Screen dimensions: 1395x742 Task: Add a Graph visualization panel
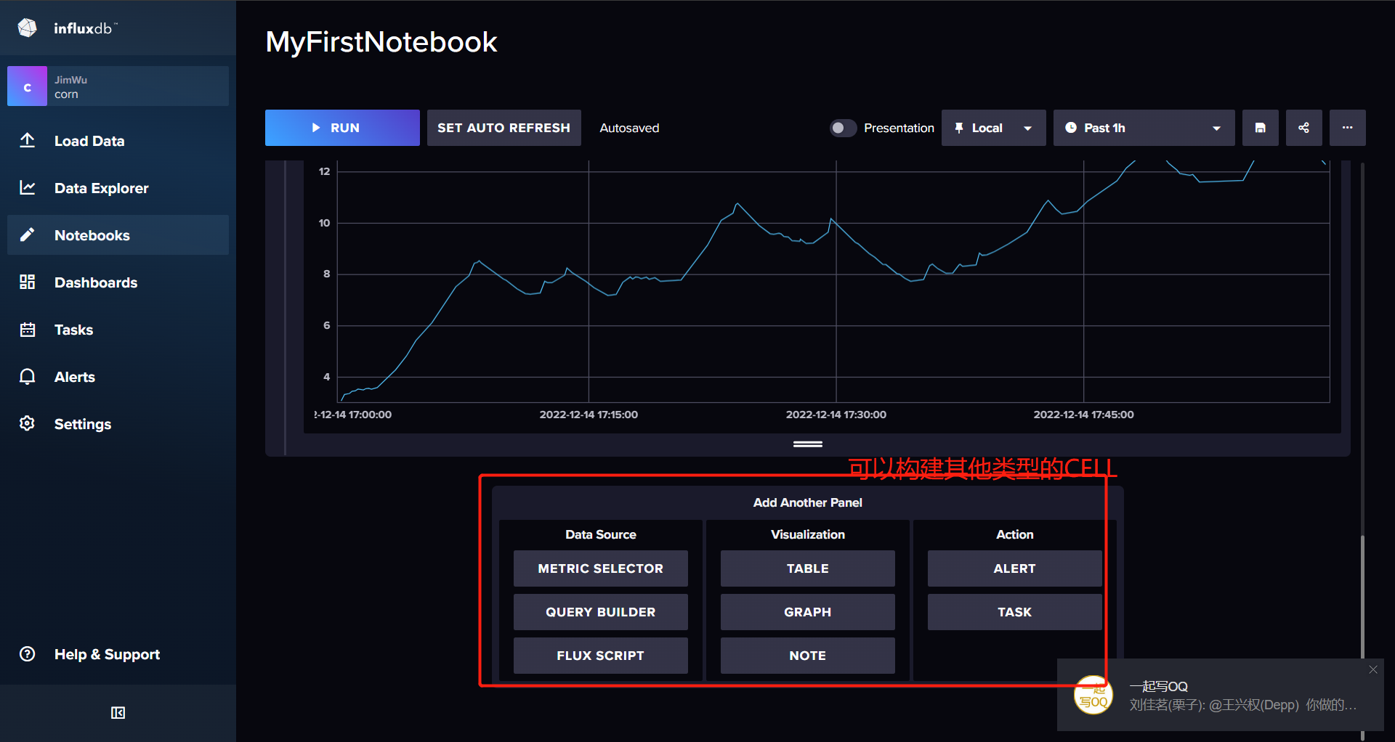tap(807, 612)
